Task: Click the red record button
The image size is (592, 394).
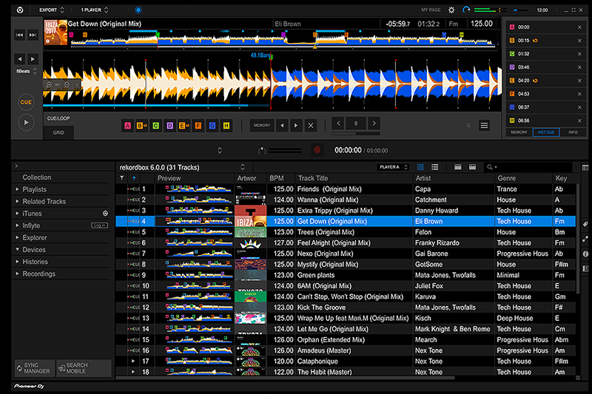Action: click(x=317, y=150)
